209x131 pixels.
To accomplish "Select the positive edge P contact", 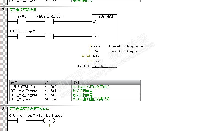I will coord(49,36).
